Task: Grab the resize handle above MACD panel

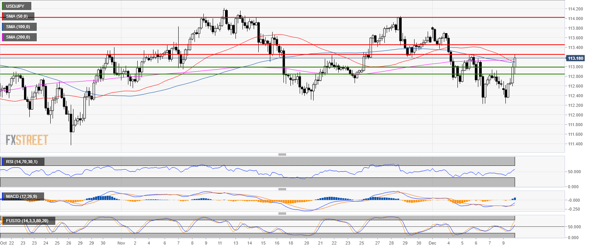Action: coord(282,189)
